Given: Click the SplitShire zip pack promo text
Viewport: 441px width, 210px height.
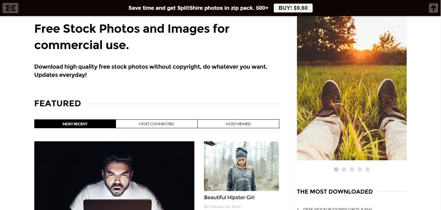Looking at the screenshot, I should tap(198, 8).
